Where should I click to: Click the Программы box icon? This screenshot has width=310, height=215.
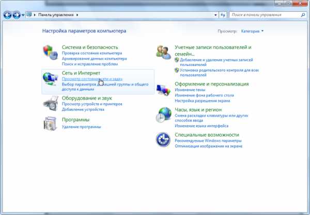click(x=50, y=124)
